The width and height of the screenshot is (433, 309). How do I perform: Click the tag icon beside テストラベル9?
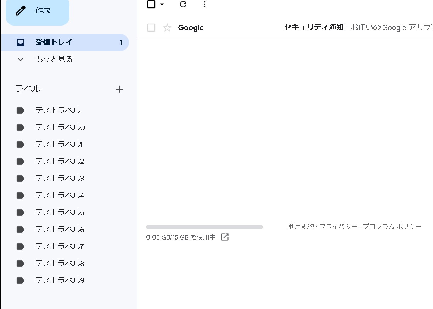pyautogui.click(x=21, y=281)
